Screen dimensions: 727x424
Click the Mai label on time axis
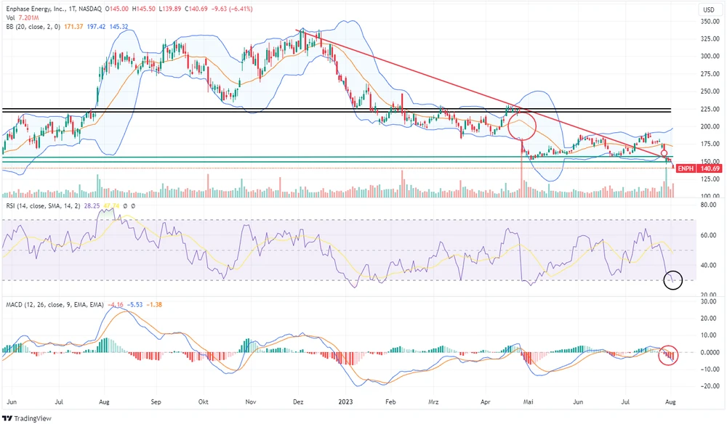(x=533, y=399)
